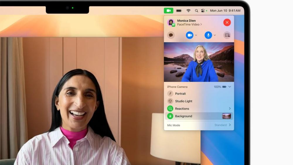Expand the camera options arrow
Screen dimensions: 293x165
pos(196,35)
